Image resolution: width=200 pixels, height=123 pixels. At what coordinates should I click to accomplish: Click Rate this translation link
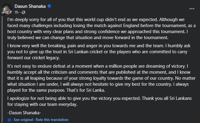(52, 120)
